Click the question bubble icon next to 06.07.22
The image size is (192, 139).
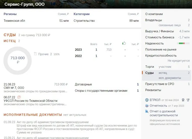(x=19, y=97)
